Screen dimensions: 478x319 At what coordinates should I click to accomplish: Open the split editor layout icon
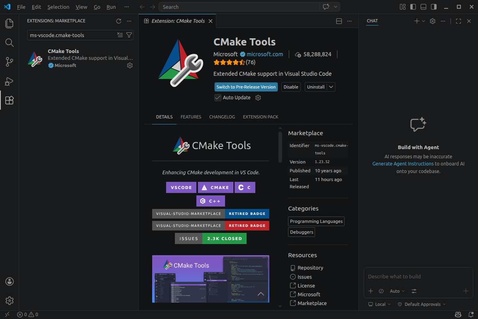point(339,21)
